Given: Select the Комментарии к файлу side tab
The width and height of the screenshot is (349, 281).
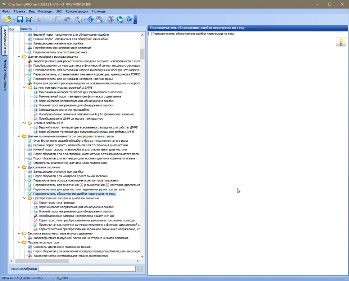Looking at the screenshot, I should point(5,75).
